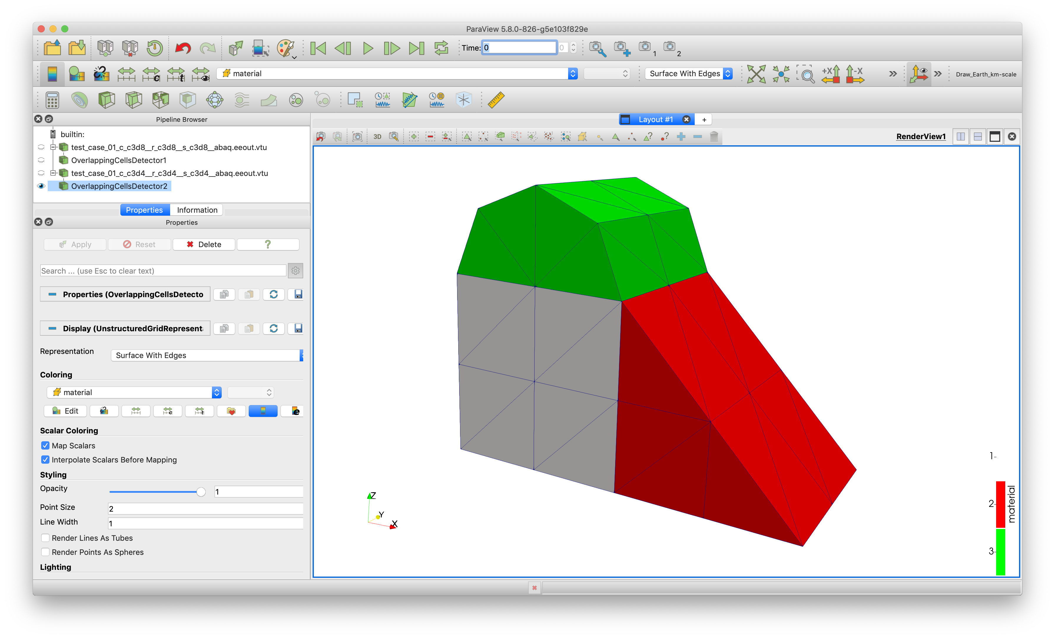Switch to the Information tab
The image size is (1055, 639).
coord(197,210)
